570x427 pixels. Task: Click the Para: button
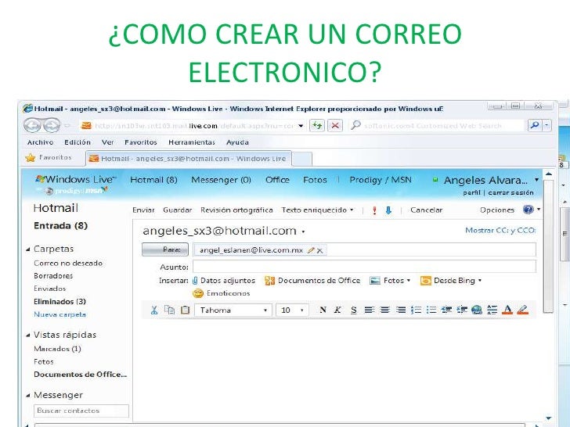[x=165, y=249]
